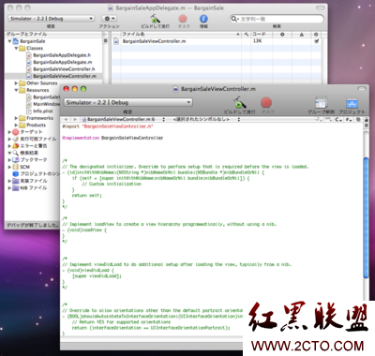The image size is (375, 356).
Task: Focus the search field in project window
Action: (277, 19)
